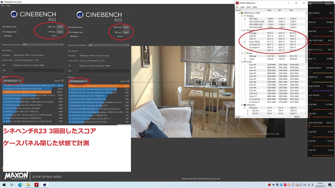The width and height of the screenshot is (335, 188).
Task: Switch to HWMonitor via its taskbar icon
Action: [36, 185]
